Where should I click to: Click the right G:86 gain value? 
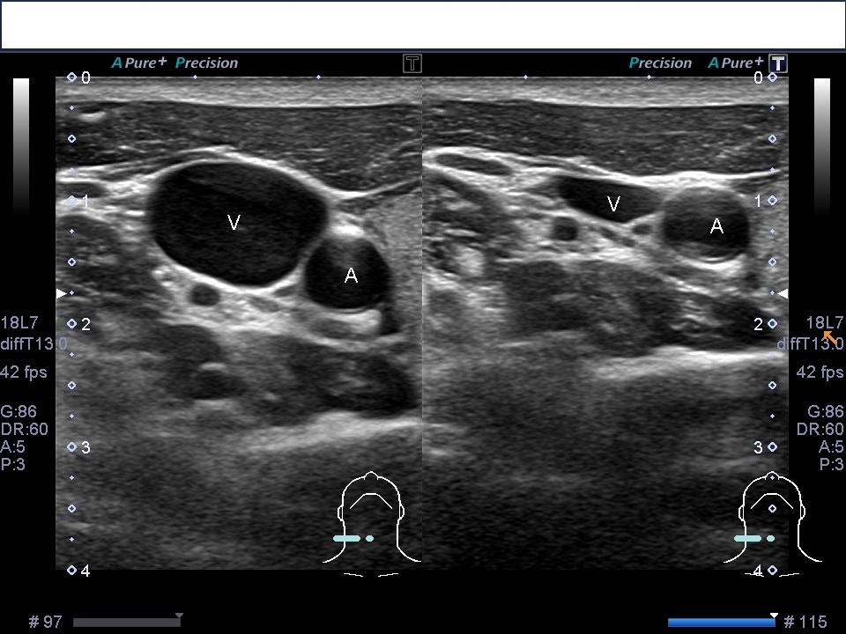coord(826,411)
